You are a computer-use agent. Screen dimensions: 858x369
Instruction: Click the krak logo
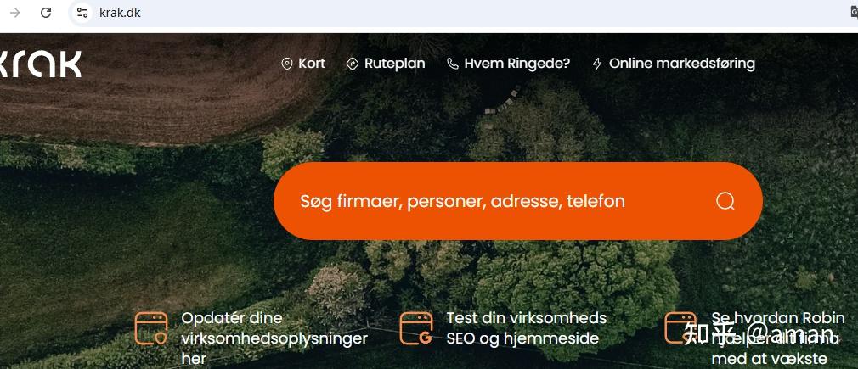coord(41,64)
